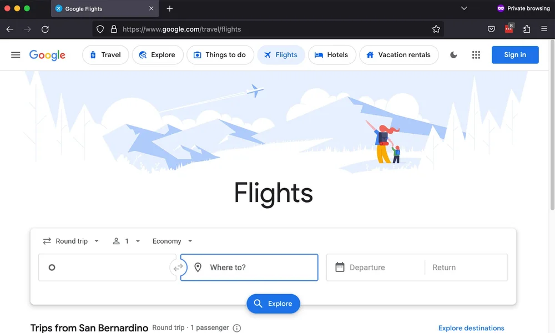Image resolution: width=555 pixels, height=333 pixels.
Task: Click the Google logo
Action: pos(47,55)
